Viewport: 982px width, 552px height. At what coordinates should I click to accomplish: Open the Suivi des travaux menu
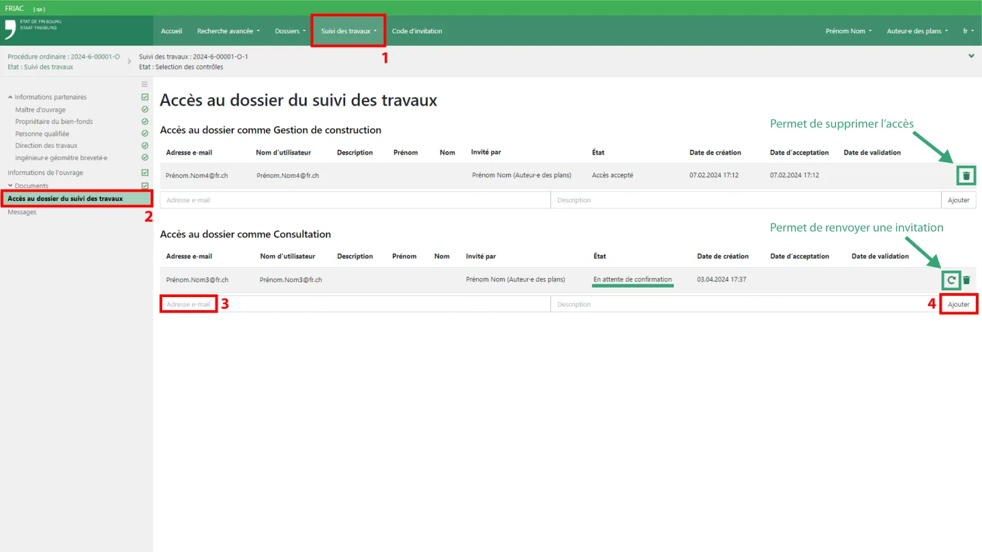point(348,31)
